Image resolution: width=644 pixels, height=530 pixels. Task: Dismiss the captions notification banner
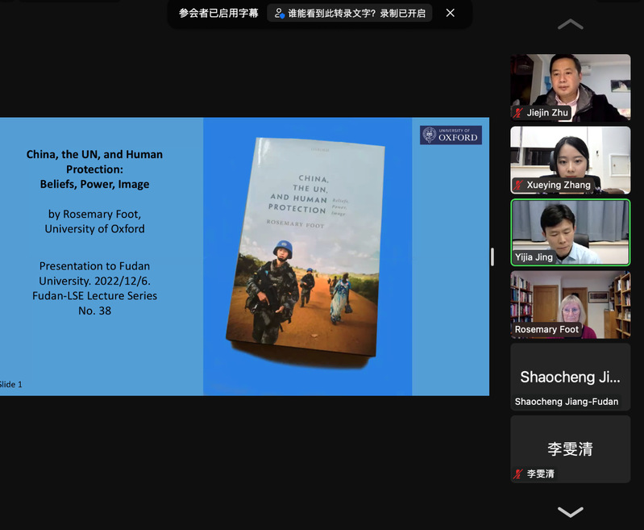[x=451, y=13]
